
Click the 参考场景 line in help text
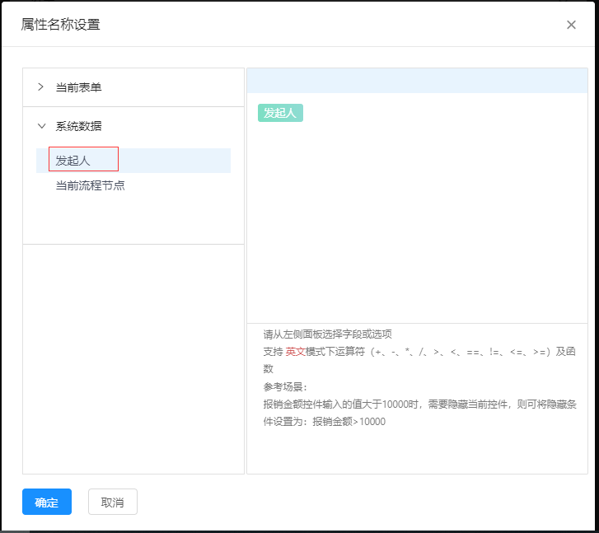click(x=285, y=386)
